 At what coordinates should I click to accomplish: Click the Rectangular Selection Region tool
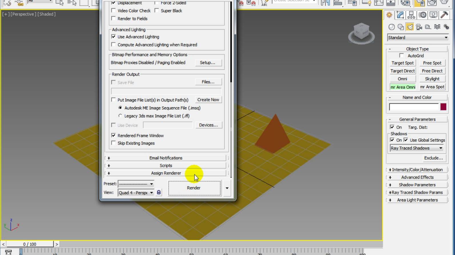pyautogui.click(x=84, y=3)
